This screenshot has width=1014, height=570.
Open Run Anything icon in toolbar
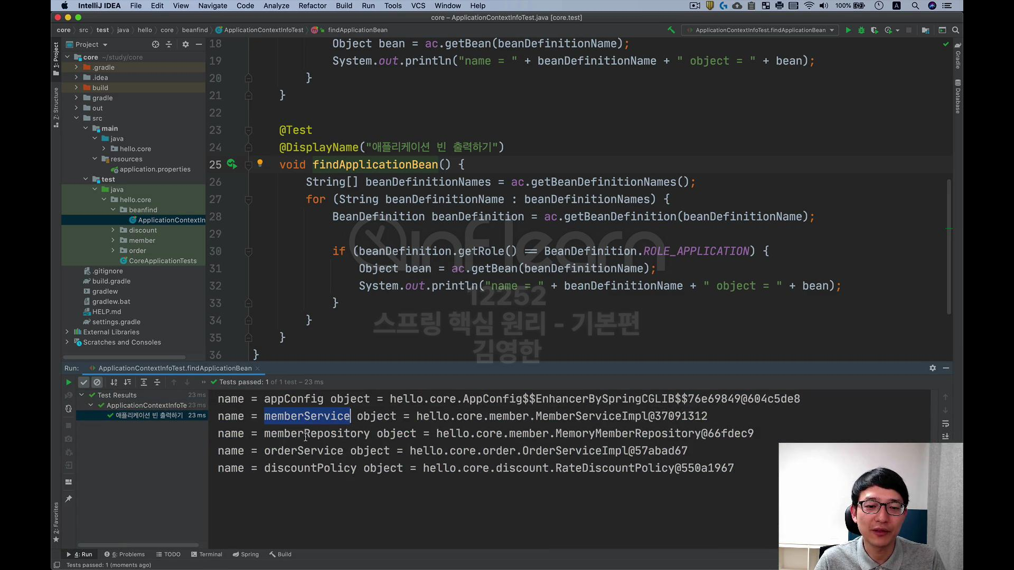pyautogui.click(x=942, y=30)
